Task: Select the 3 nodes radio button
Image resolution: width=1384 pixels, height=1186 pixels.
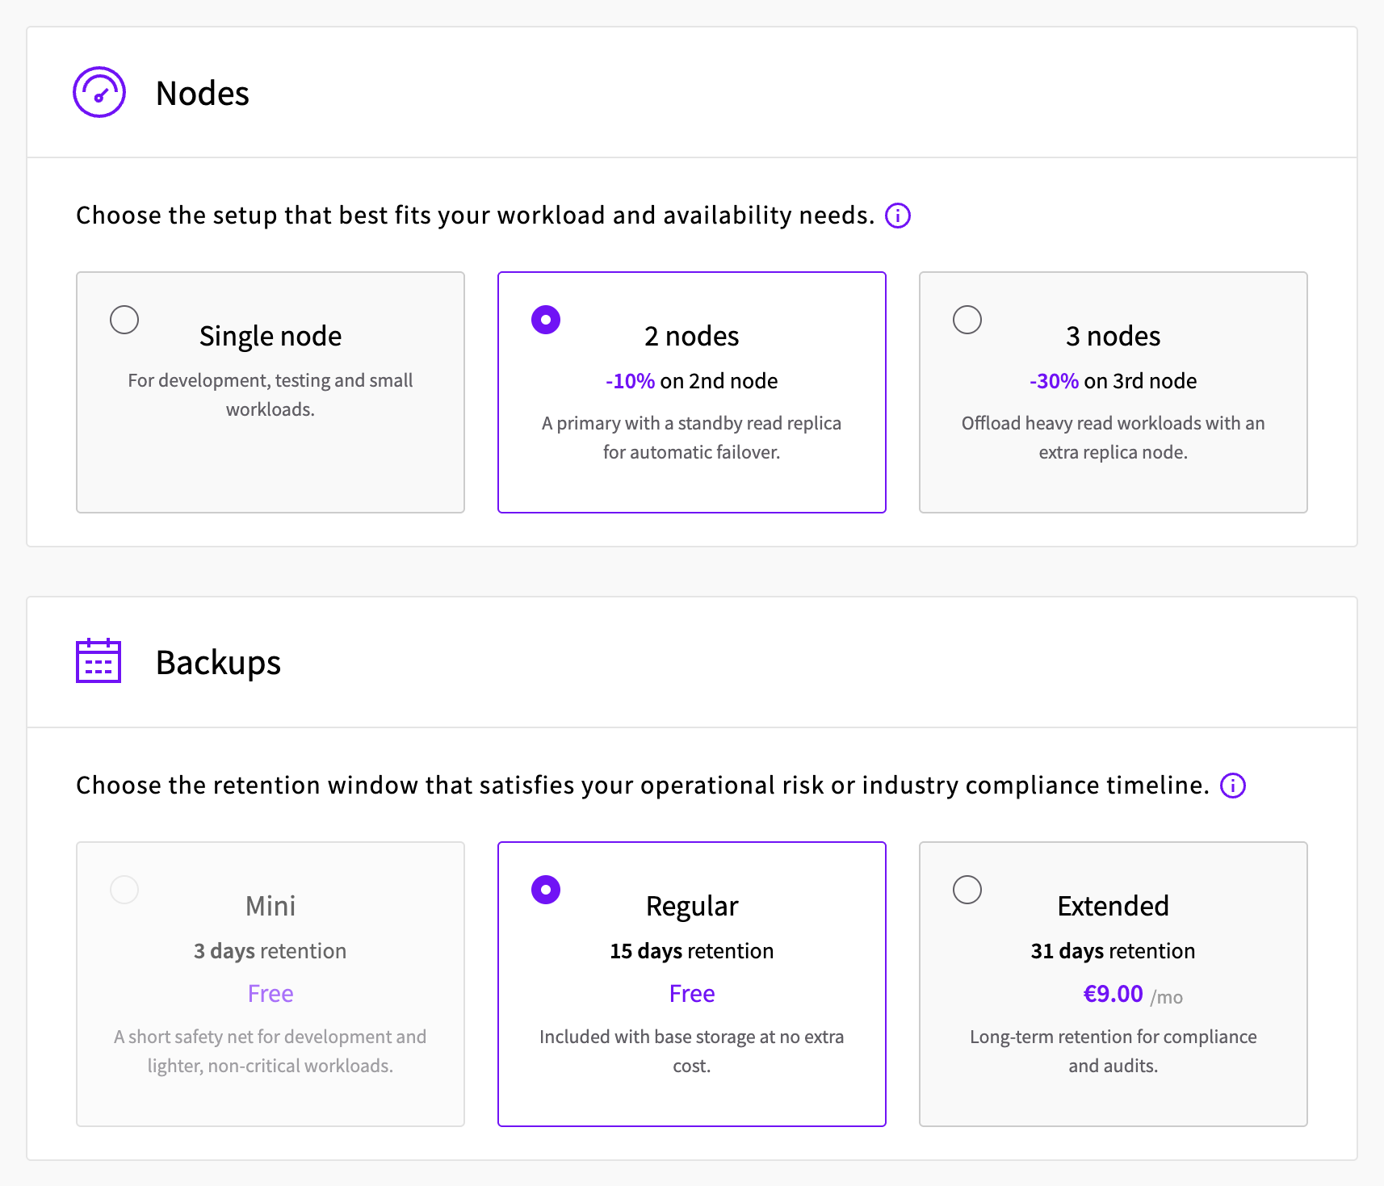Action: pos(967,320)
